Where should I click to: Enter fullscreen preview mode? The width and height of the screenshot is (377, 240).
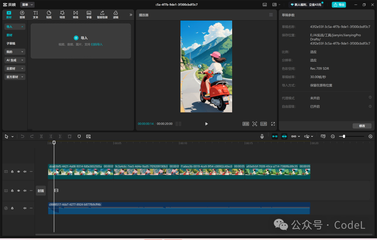[273, 124]
